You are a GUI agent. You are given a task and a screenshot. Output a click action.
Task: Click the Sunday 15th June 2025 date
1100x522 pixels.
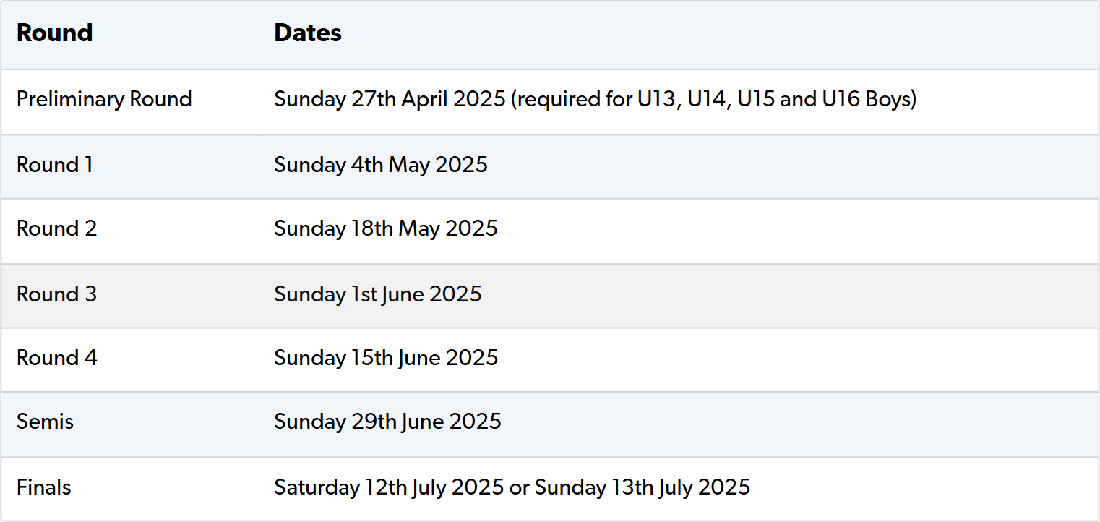[386, 358]
